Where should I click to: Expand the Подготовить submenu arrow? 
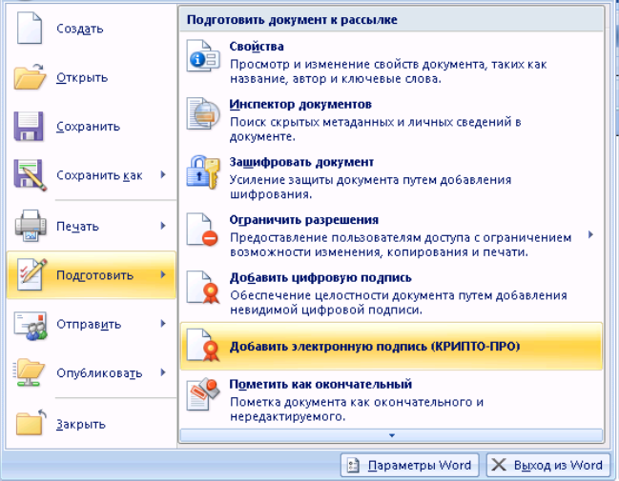coord(163,275)
